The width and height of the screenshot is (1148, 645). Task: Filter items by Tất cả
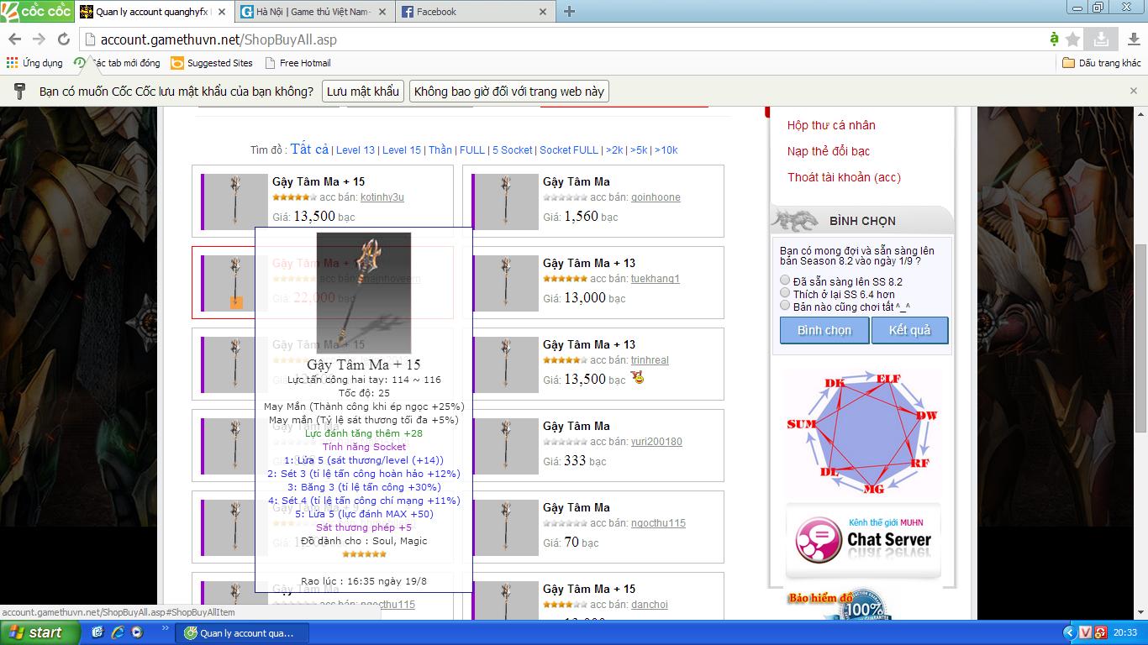coord(309,149)
